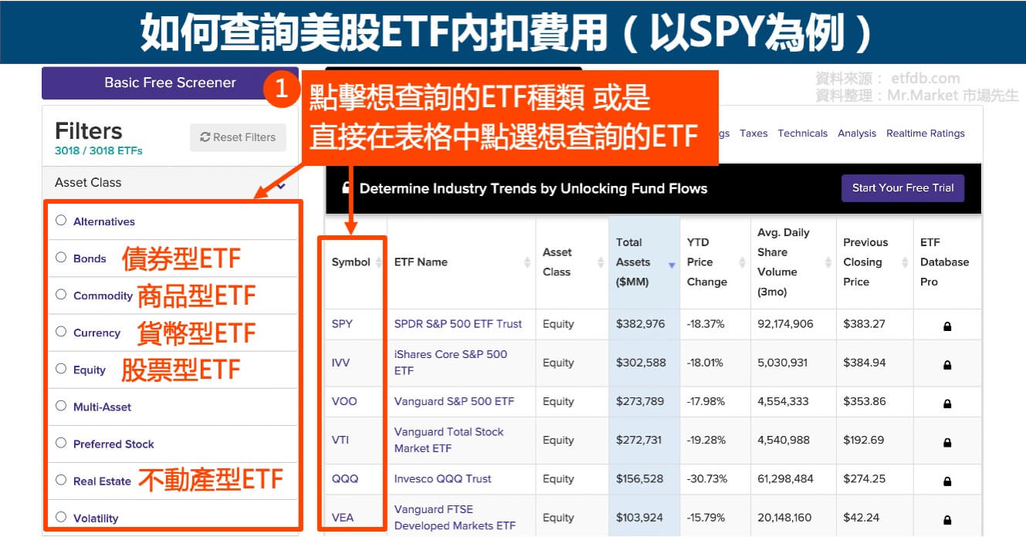The image size is (1026, 537).
Task: Sort table by Symbol column arrows
Action: coord(378,262)
